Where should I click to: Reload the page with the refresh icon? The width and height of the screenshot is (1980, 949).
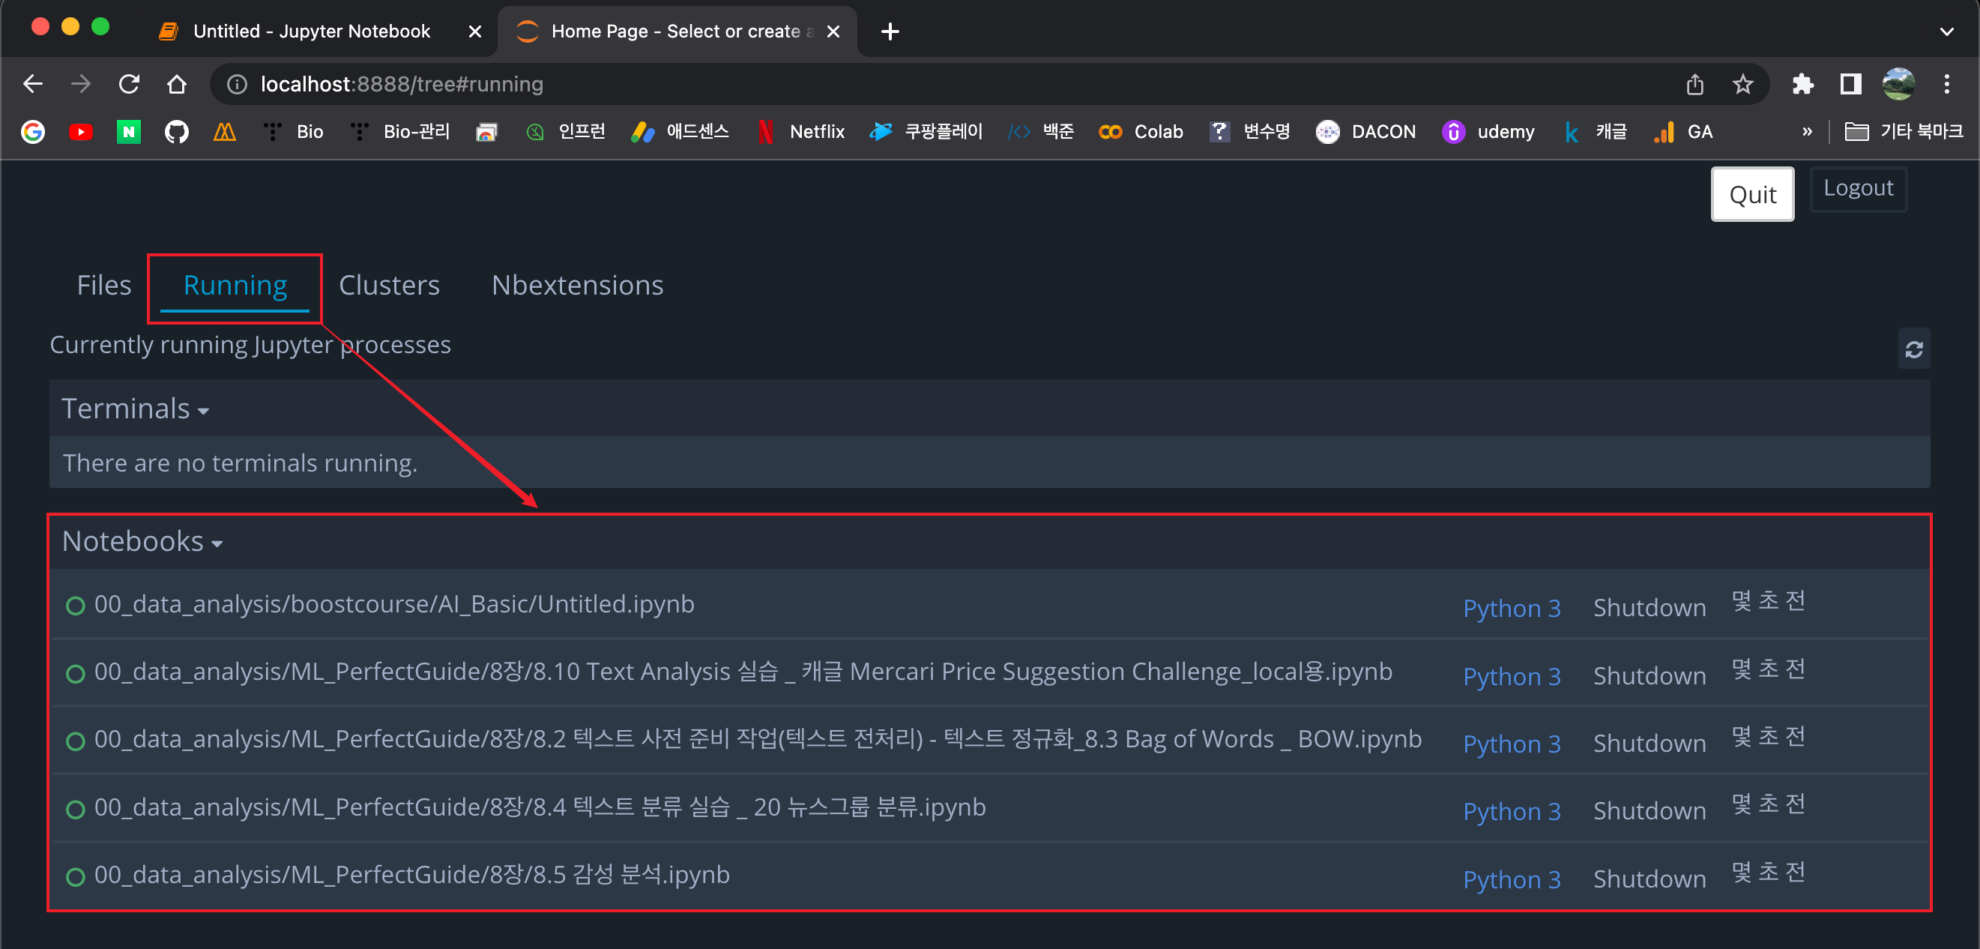point(129,84)
